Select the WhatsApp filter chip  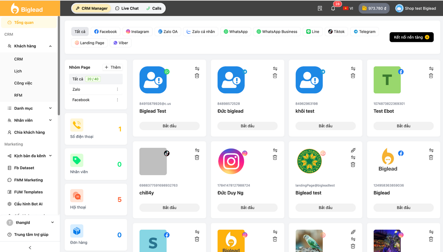pos(236,32)
